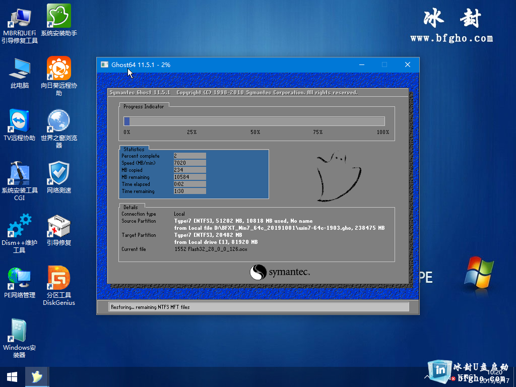Click the Ghost restore progress bar
Image resolution: width=516 pixels, height=387 pixels.
tap(254, 121)
